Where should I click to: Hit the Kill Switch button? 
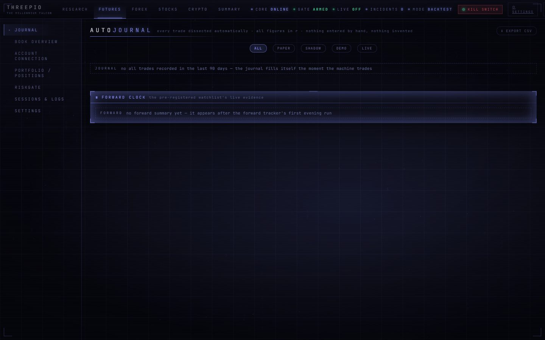coord(480,9)
